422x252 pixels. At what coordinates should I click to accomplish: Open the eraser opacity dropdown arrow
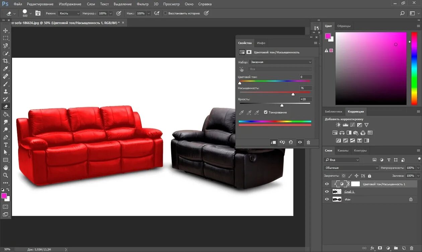(110, 13)
